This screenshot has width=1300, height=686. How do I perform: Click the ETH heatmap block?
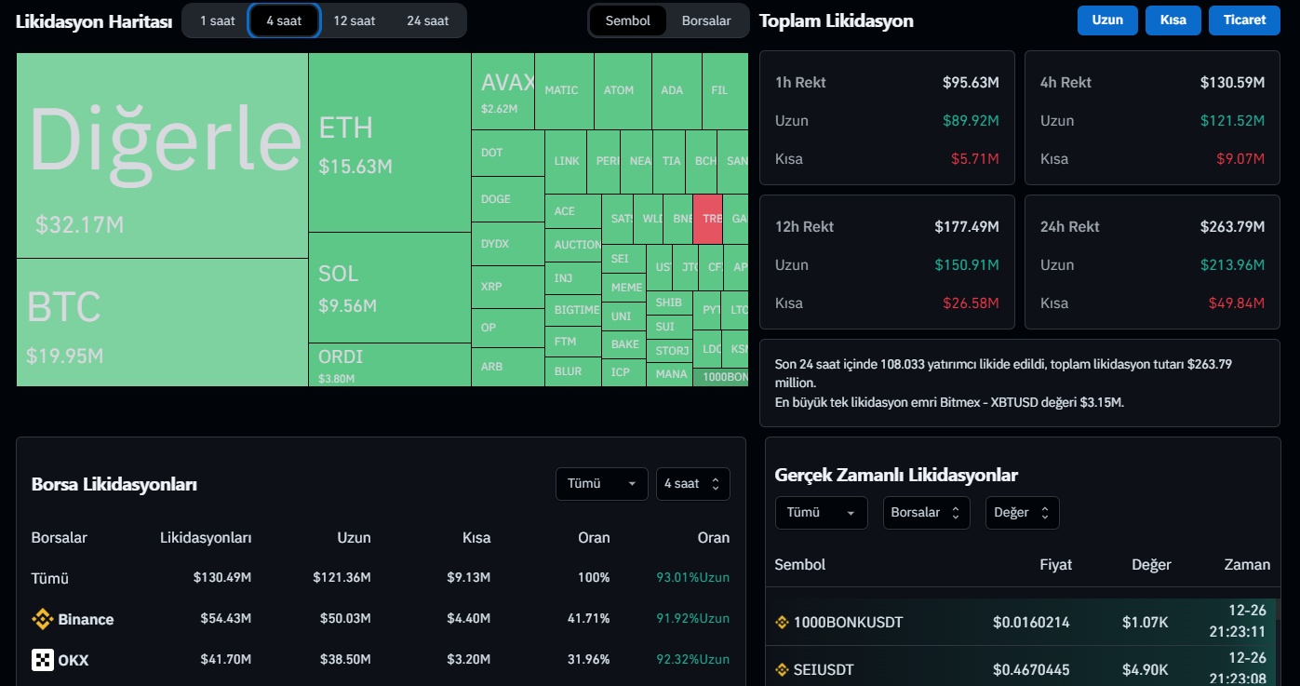tap(389, 142)
